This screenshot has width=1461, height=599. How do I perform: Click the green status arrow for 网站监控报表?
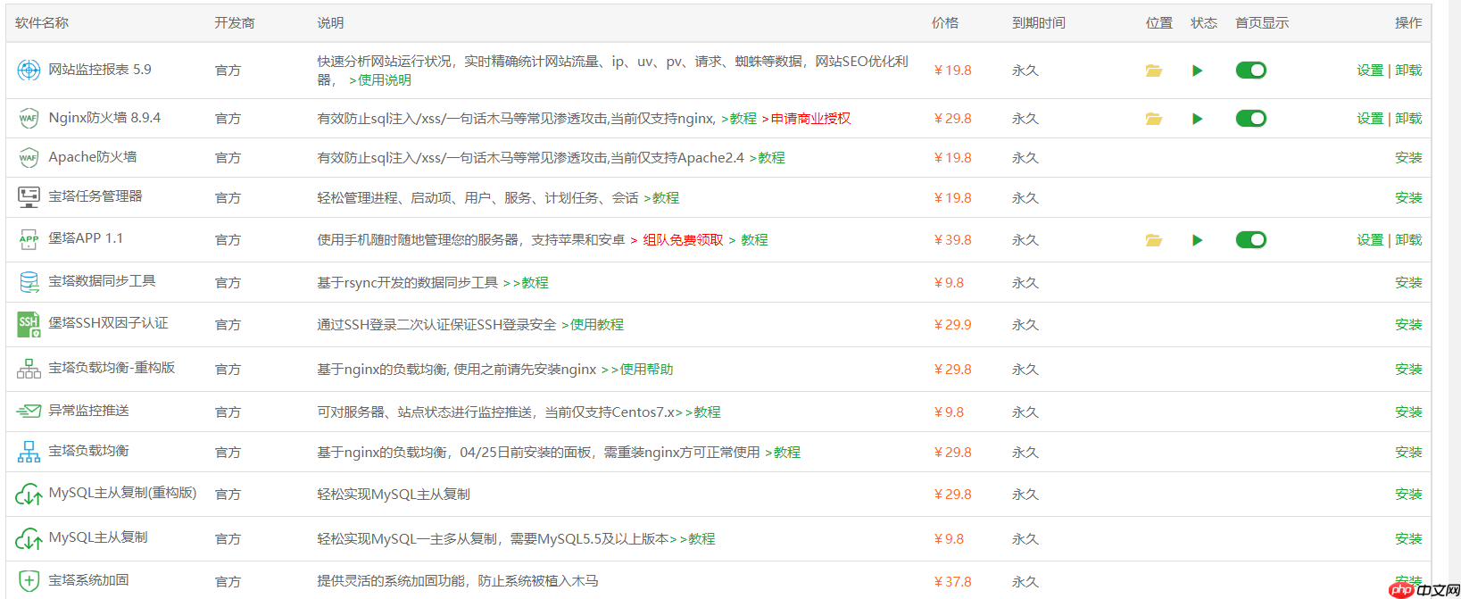click(1198, 71)
